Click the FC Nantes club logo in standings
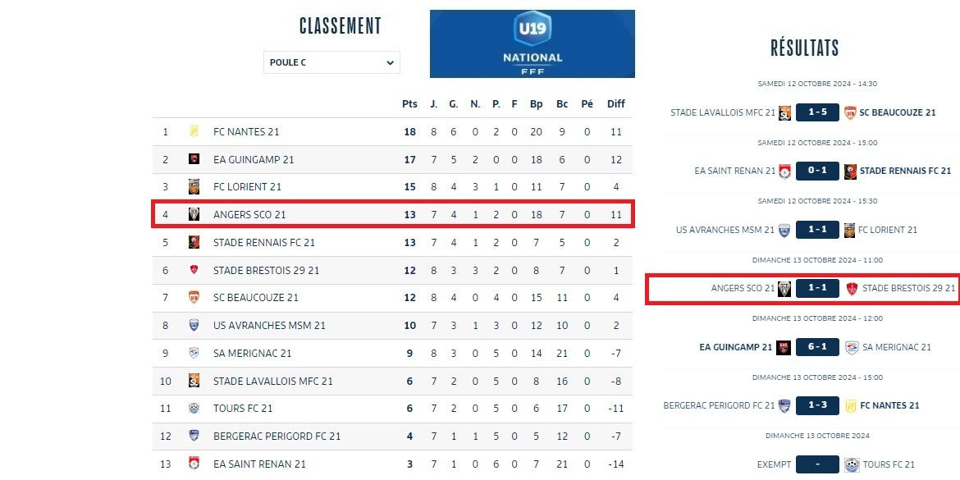The height and width of the screenshot is (480, 960). point(194,131)
